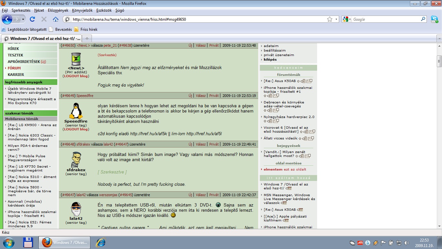Click the greyed Stop loading X icon

coord(44,19)
